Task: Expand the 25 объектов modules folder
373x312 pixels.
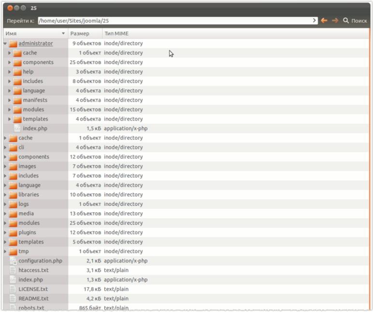Action: 5,223
